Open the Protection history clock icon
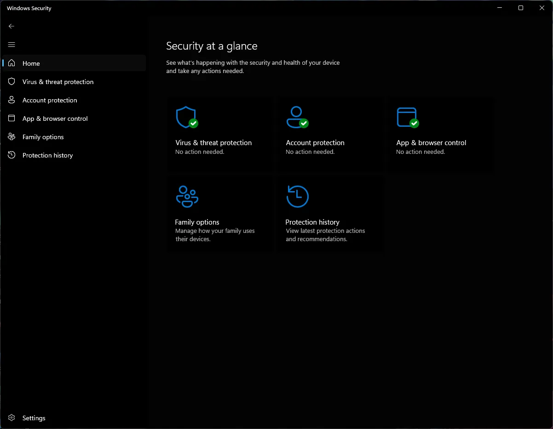This screenshot has width=553, height=429. (x=297, y=196)
